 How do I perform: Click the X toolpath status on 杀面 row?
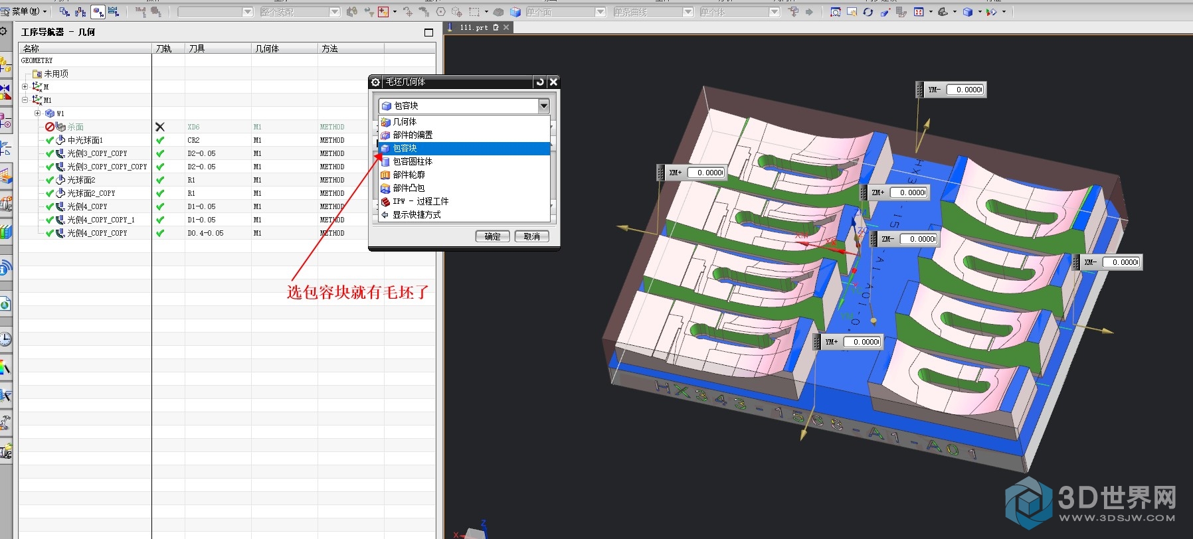tap(160, 127)
